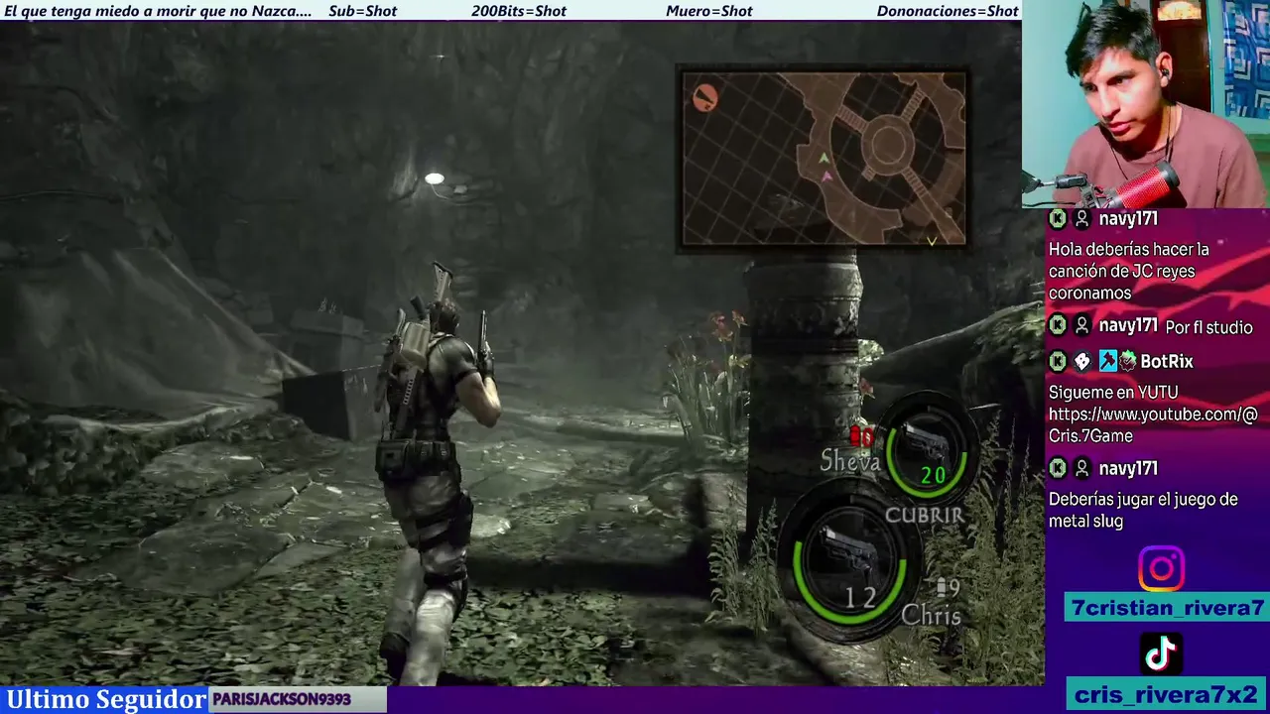Click the orange map marker icon on minimap
This screenshot has width=1270, height=714.
(x=704, y=96)
